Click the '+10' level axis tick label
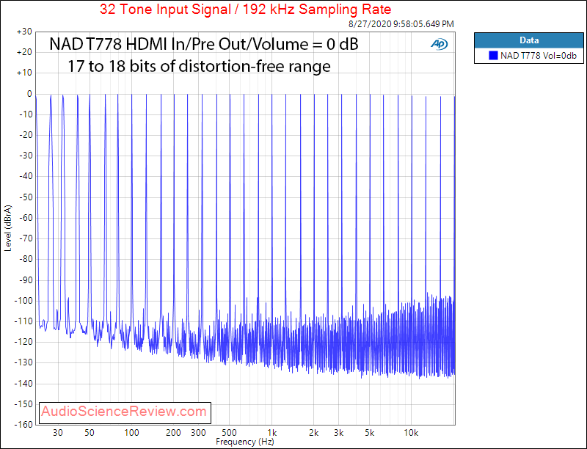587x449 pixels. point(24,73)
